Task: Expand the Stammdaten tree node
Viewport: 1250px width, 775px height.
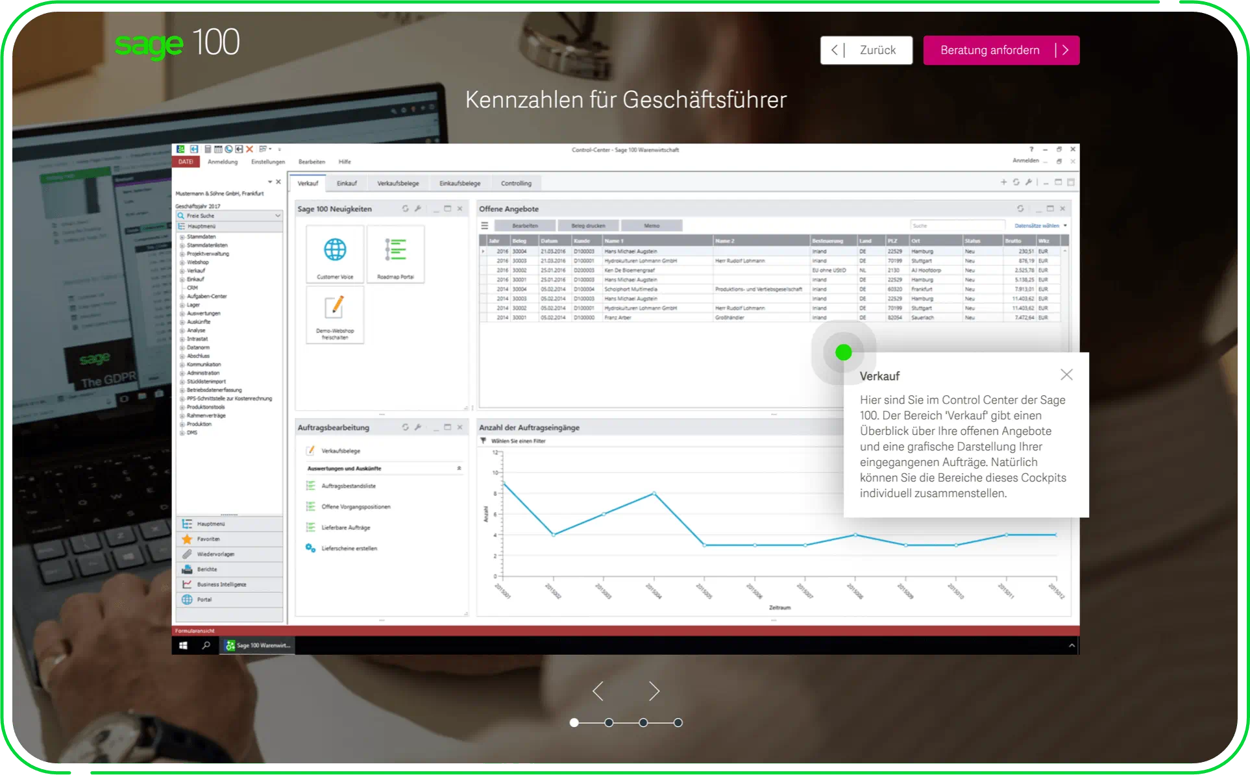Action: pyautogui.click(x=182, y=237)
